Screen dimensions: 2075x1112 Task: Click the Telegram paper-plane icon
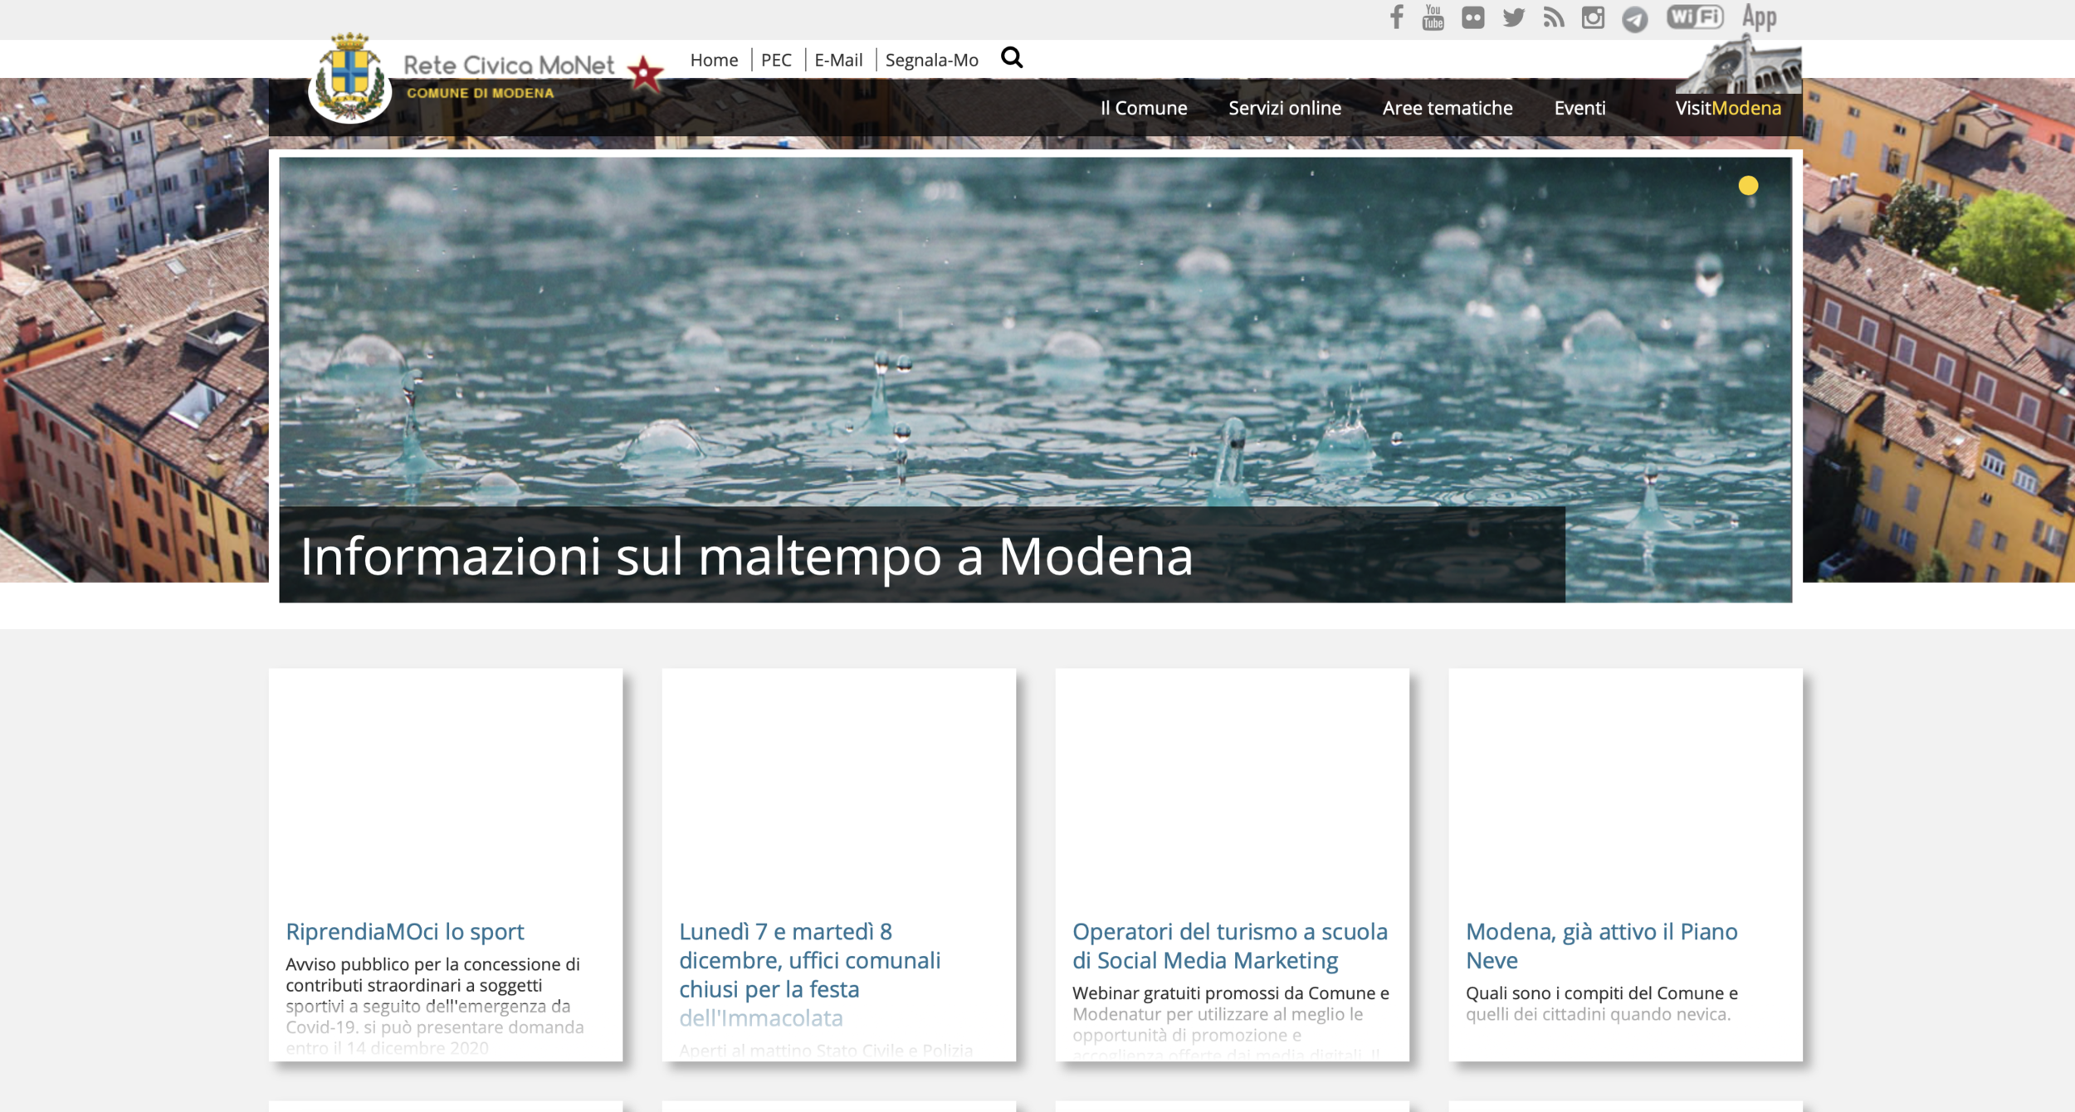click(x=1634, y=18)
